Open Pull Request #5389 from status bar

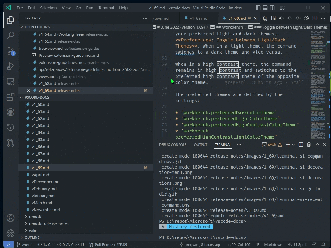click(108, 244)
